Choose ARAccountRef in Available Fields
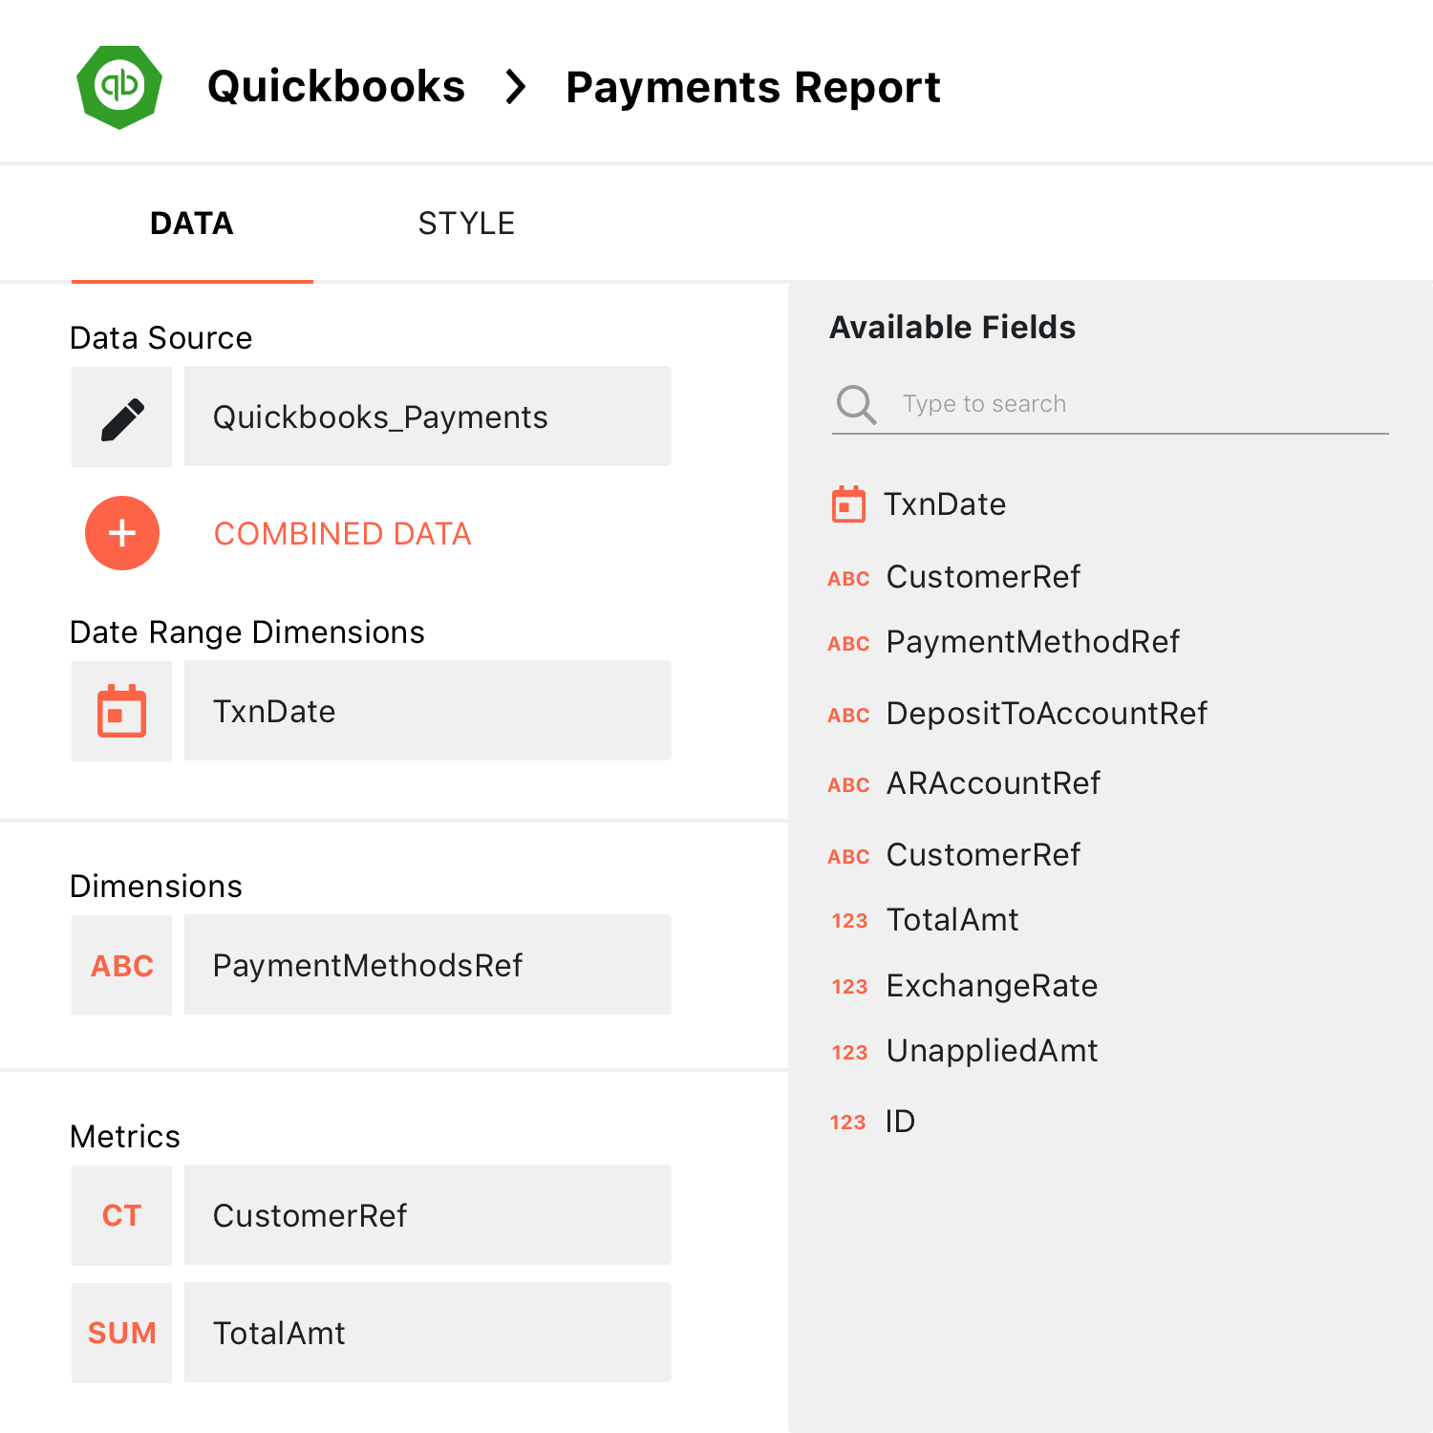1433x1433 pixels. point(994,783)
